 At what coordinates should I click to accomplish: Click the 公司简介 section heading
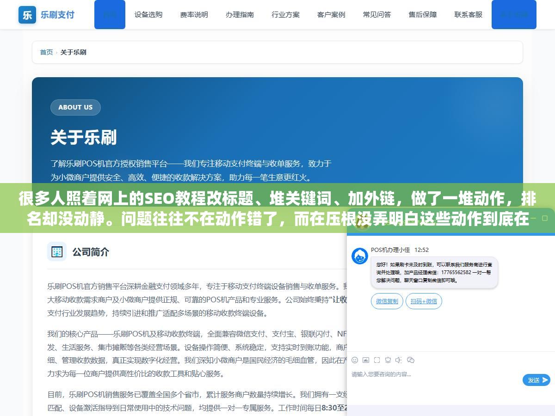click(x=91, y=252)
